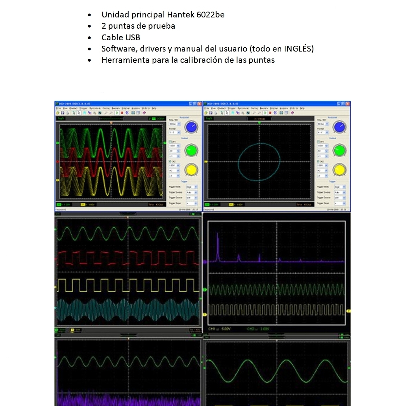Click the Open file icon in left window toolbar
Viewport: 406px width, 406px height.
click(x=57, y=112)
